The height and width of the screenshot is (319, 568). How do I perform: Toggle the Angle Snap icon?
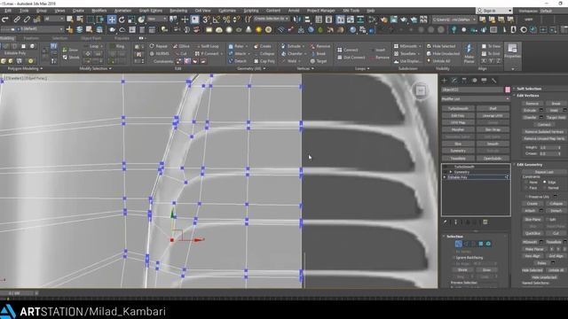point(217,19)
